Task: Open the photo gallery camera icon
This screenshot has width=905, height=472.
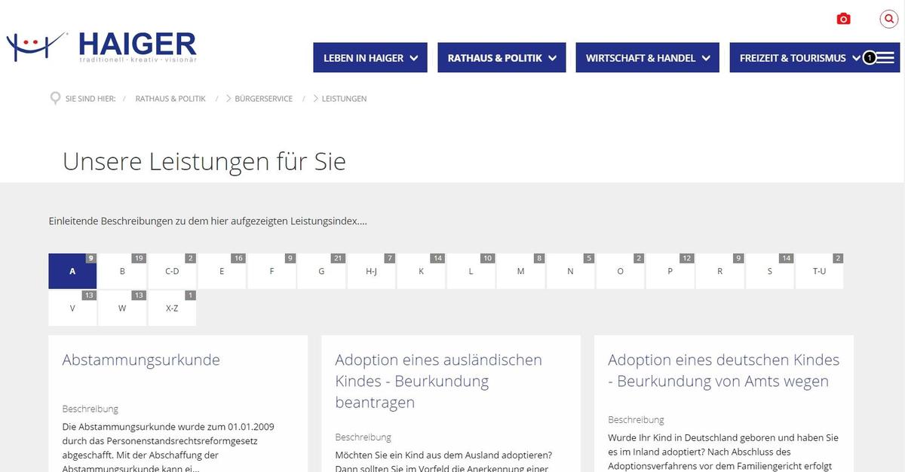Action: coord(842,18)
